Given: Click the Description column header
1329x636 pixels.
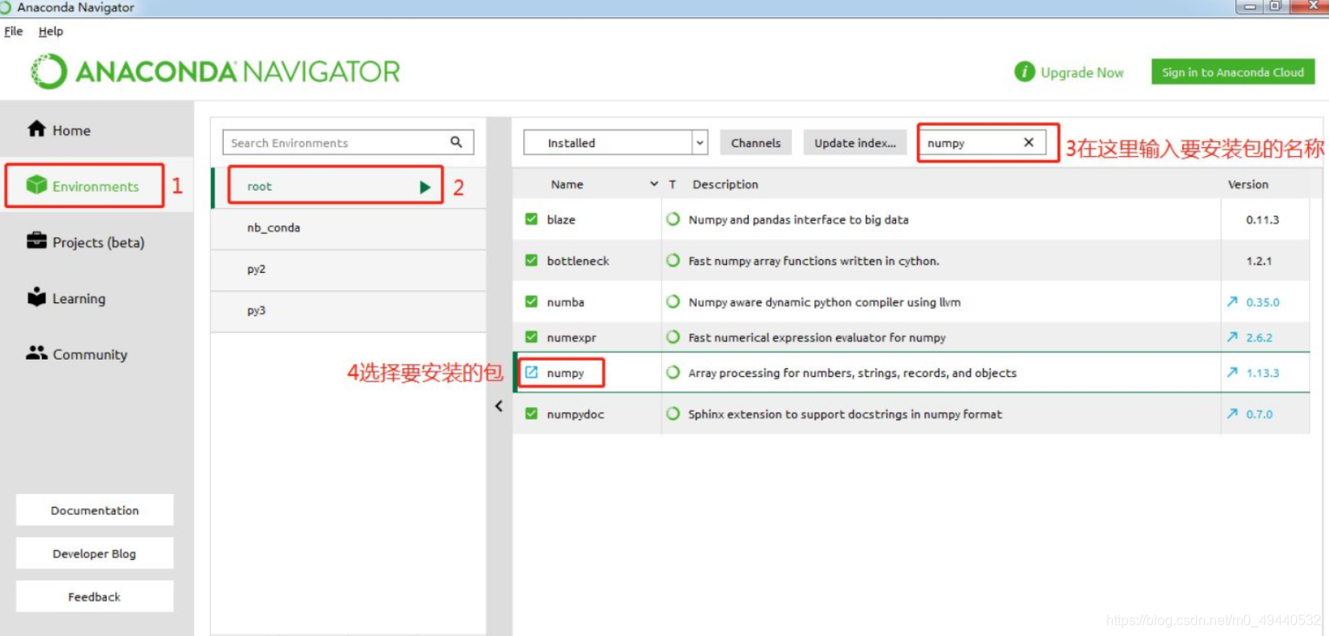Looking at the screenshot, I should click(725, 185).
